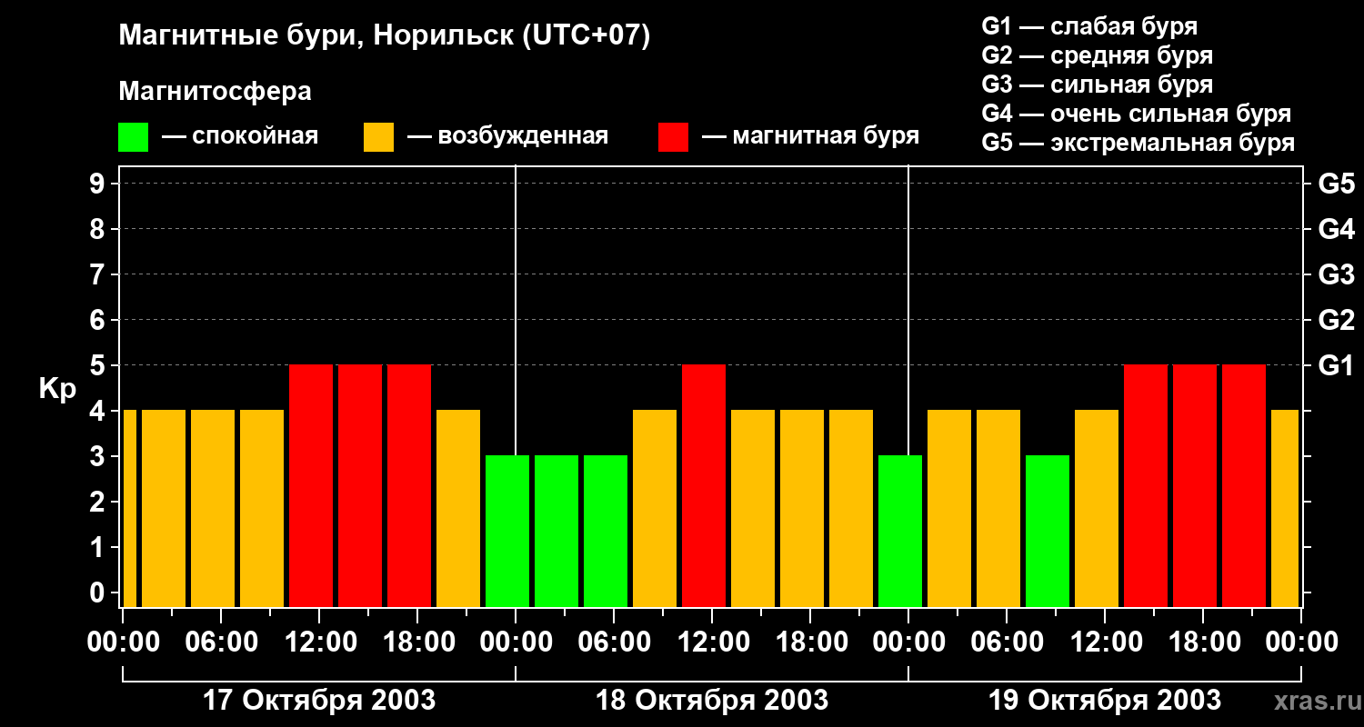Click the right-axis 'G1' tick label
Screen dimensions: 1364x727
click(1336, 365)
